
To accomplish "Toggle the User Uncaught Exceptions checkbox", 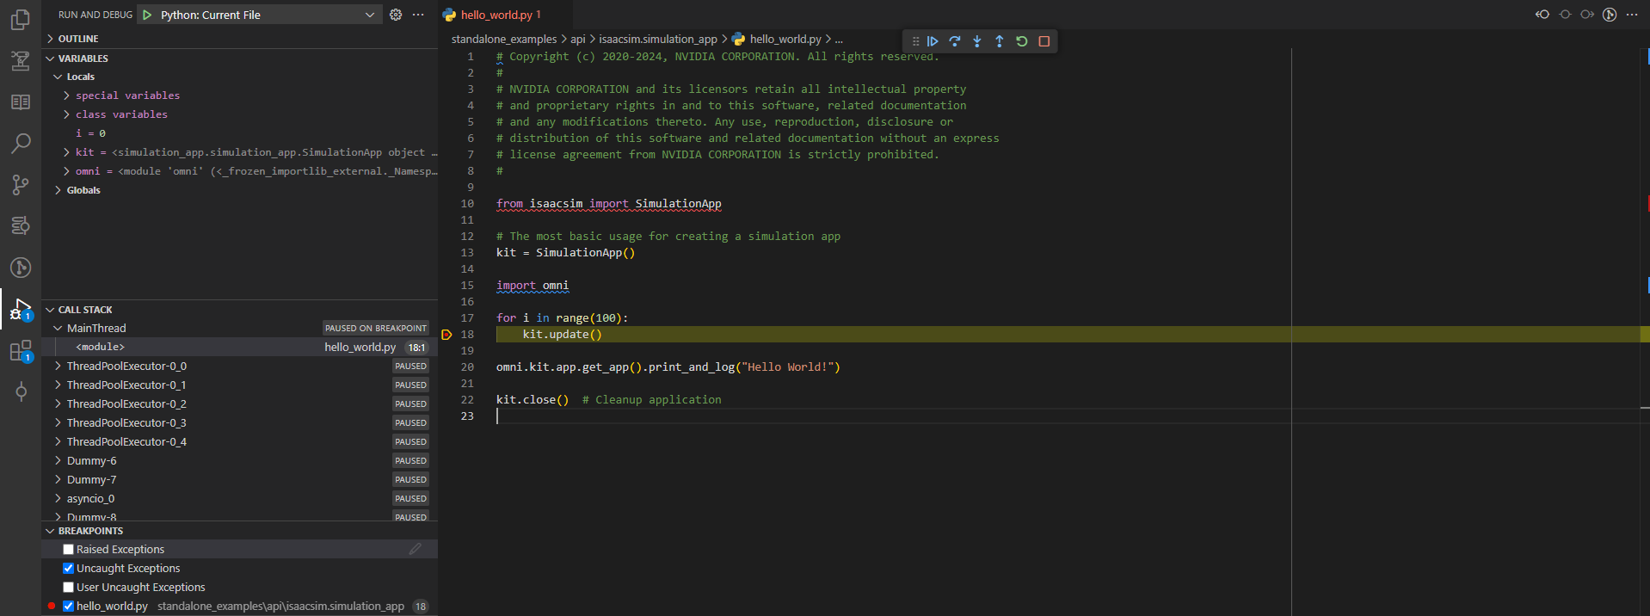I will coord(69,588).
